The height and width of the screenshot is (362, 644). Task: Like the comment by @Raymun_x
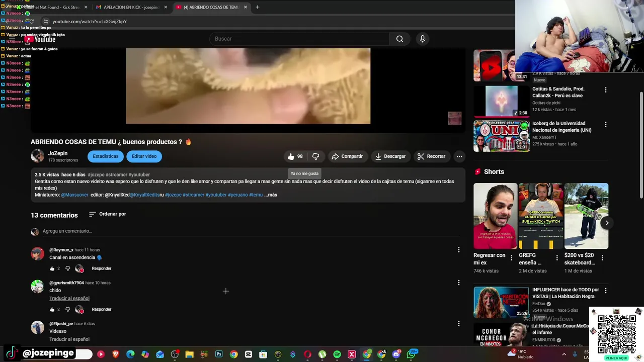click(x=52, y=268)
